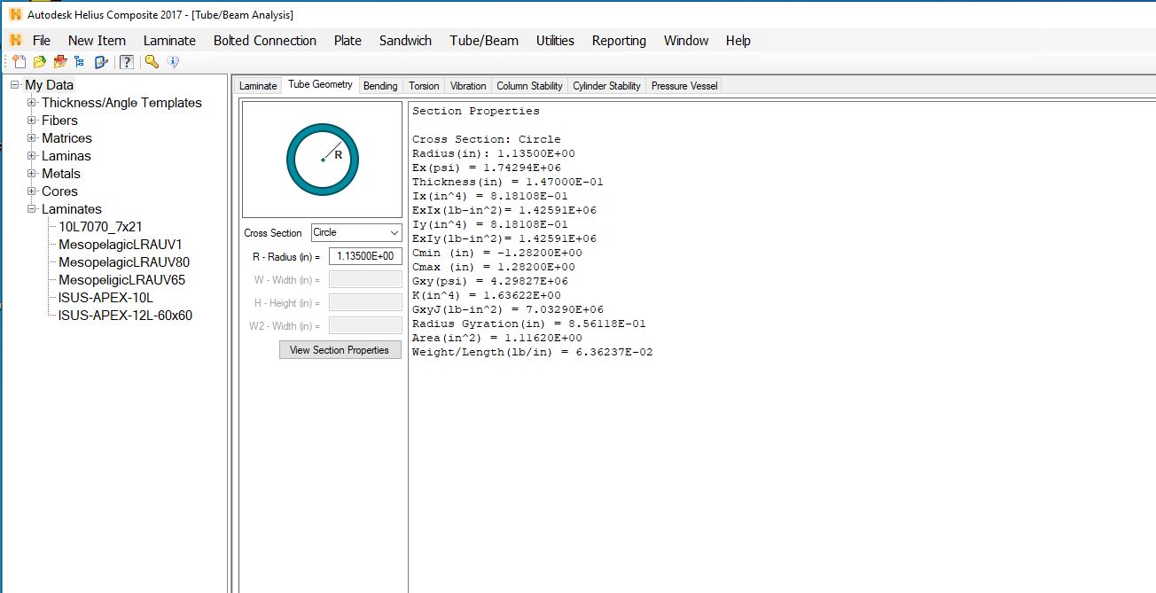
Task: Open the File menu
Action: point(42,40)
